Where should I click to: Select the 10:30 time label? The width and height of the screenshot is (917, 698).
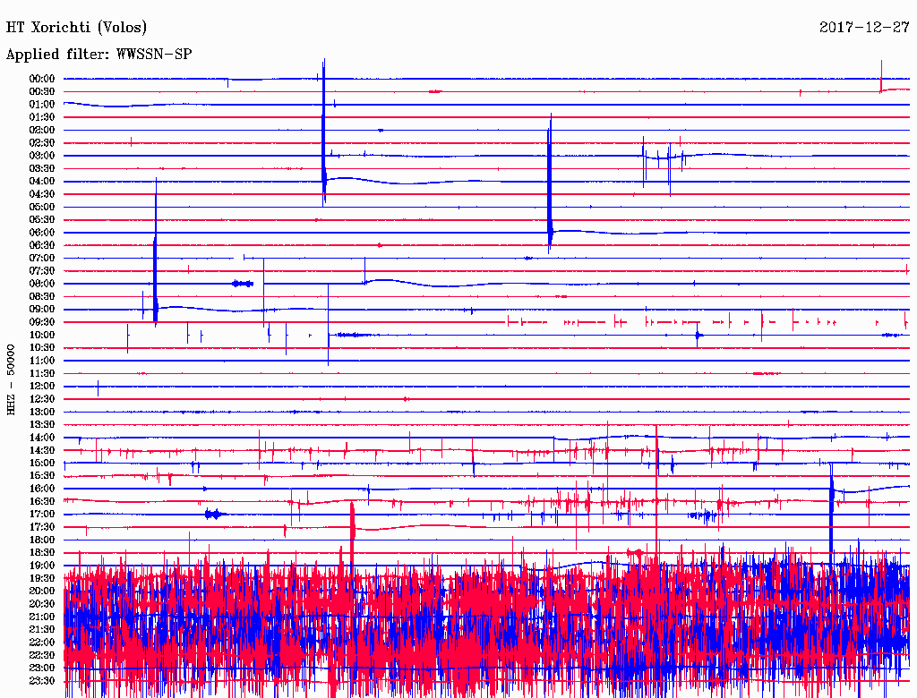[42, 348]
